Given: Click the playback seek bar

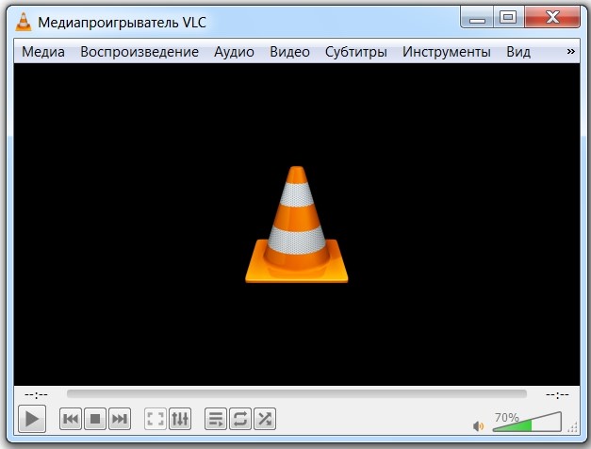Looking at the screenshot, I should 297,394.
